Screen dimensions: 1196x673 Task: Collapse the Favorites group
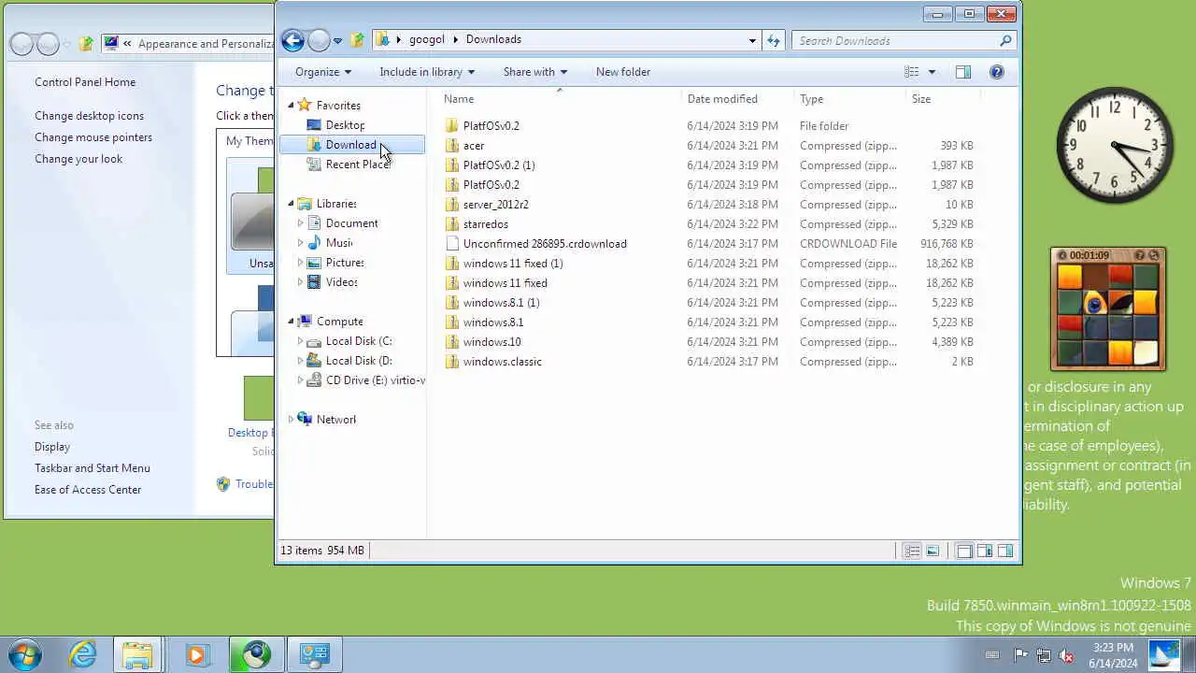(291, 106)
